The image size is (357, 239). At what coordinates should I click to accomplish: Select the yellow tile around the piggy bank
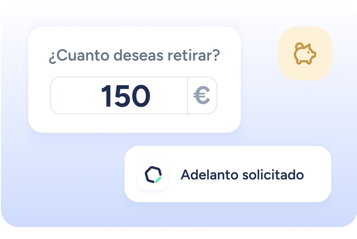tap(305, 53)
